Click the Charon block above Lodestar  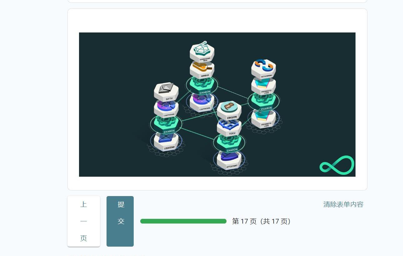166,125
